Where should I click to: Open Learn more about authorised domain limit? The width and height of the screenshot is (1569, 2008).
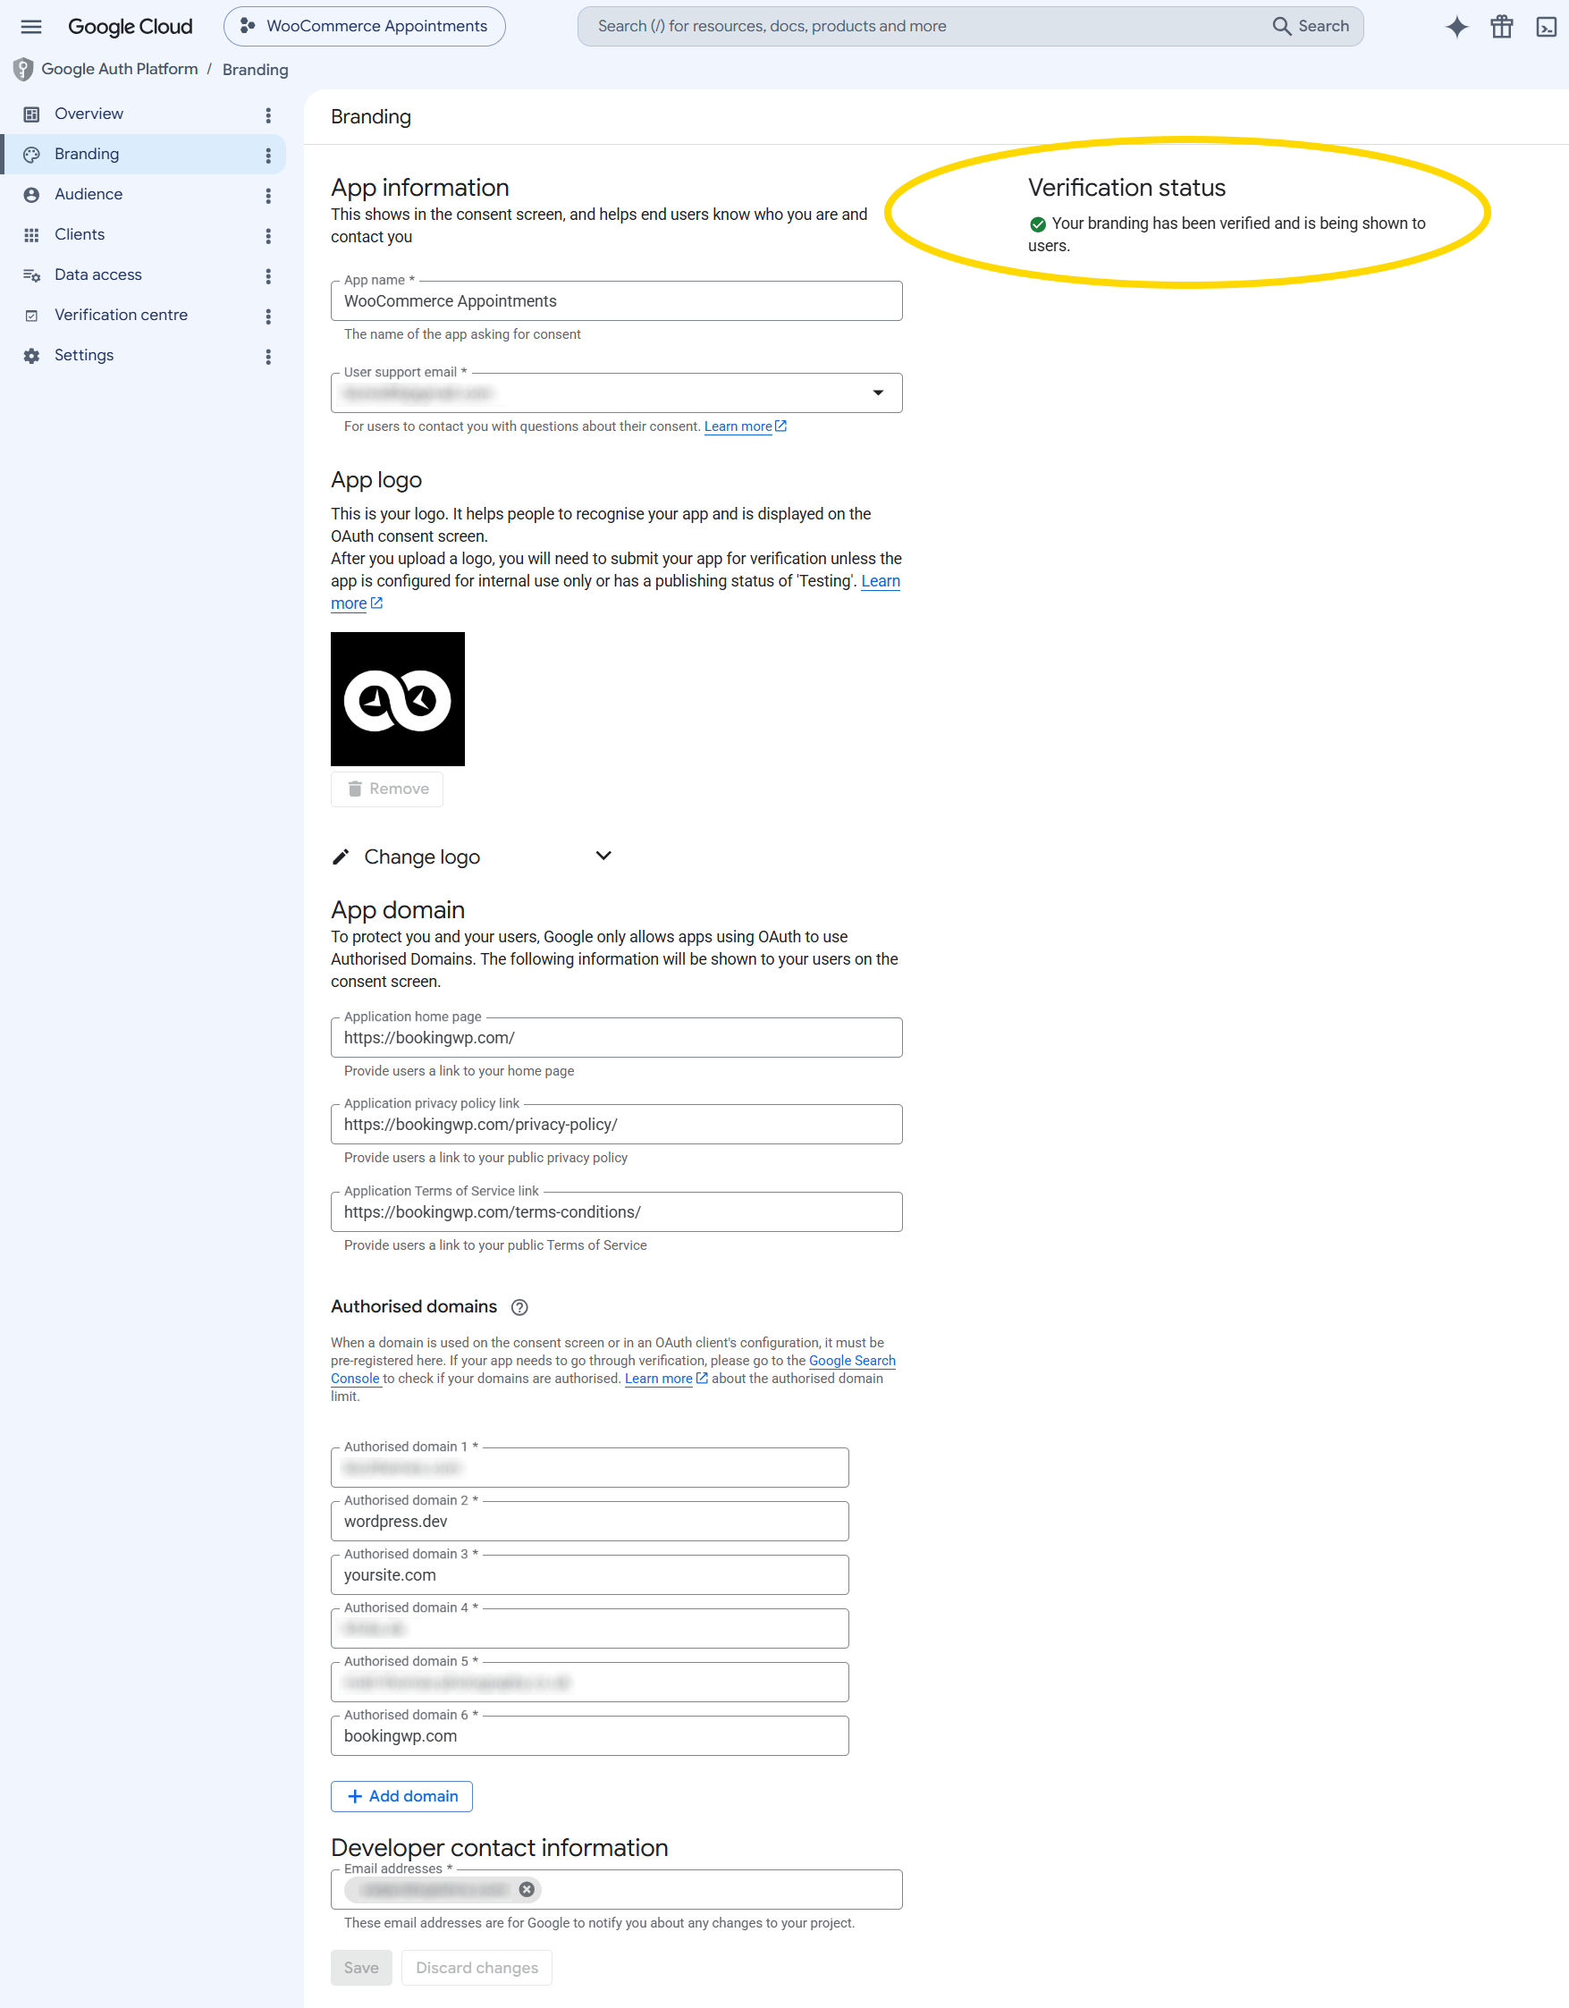tap(665, 1379)
